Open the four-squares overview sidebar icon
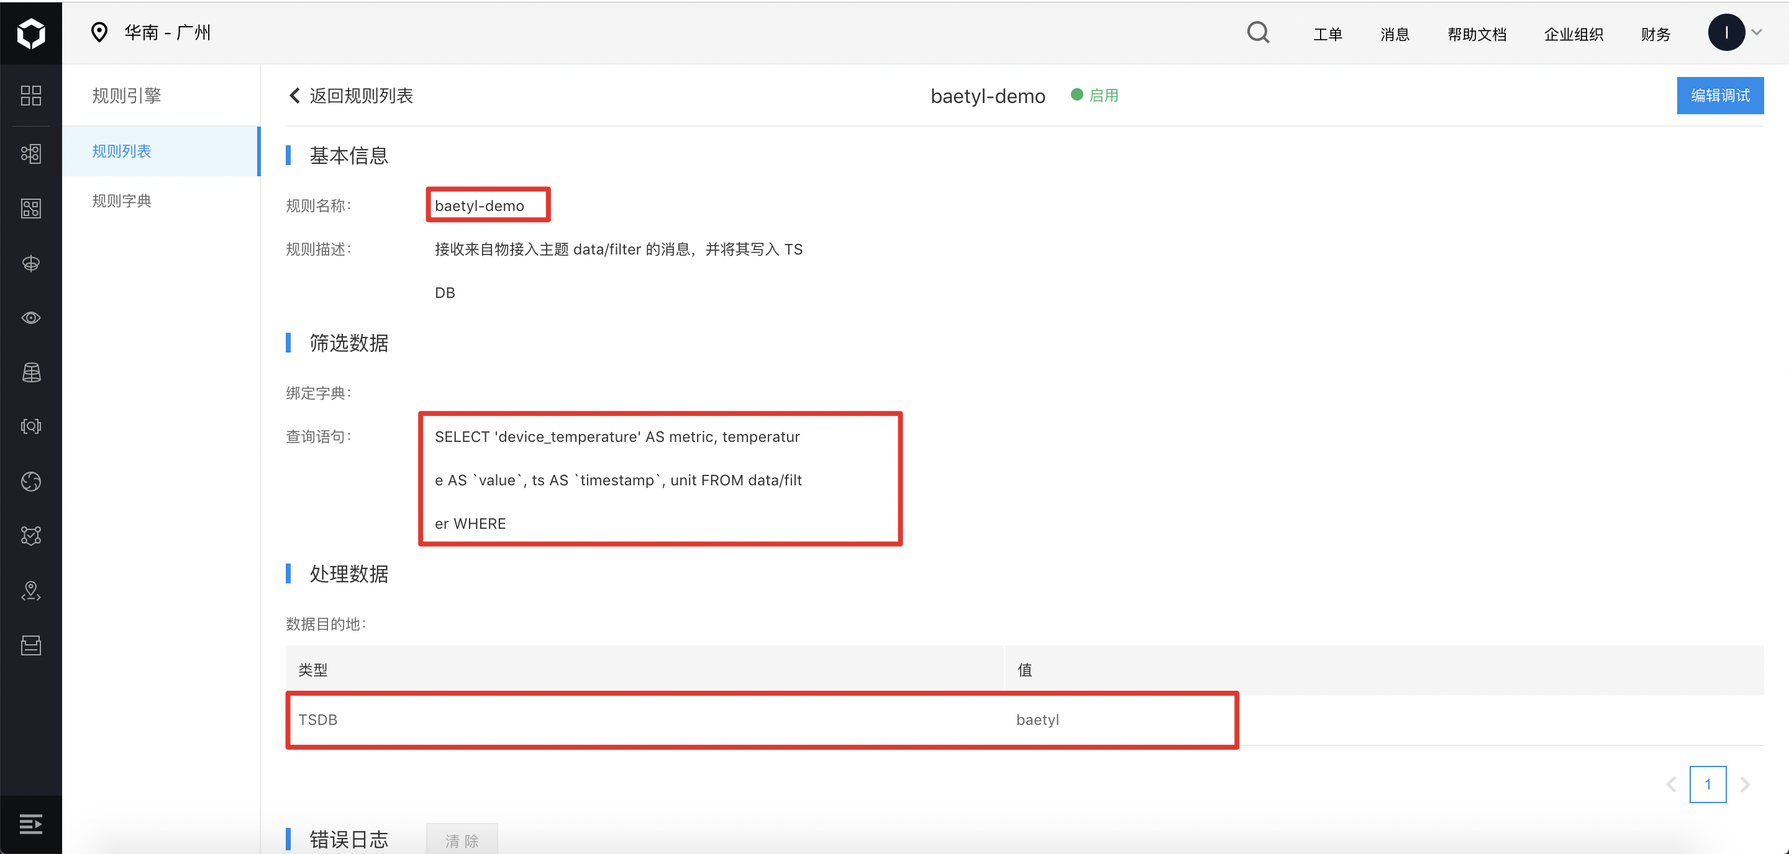 coord(30,96)
